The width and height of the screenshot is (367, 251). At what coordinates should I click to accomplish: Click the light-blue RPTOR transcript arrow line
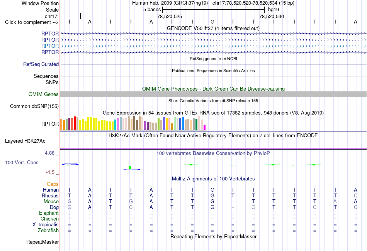coord(213,46)
